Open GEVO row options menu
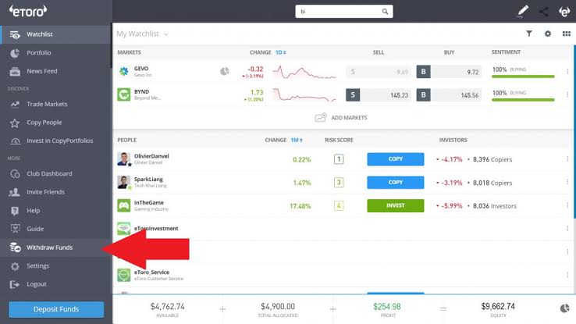 coord(567,71)
